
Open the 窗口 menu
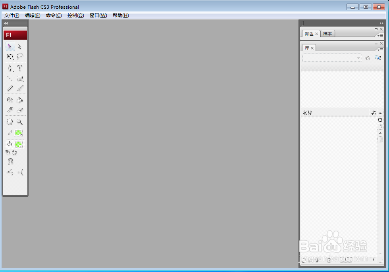(x=98, y=15)
